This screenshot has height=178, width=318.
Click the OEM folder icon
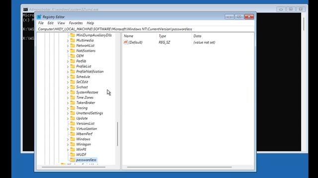[73, 56]
